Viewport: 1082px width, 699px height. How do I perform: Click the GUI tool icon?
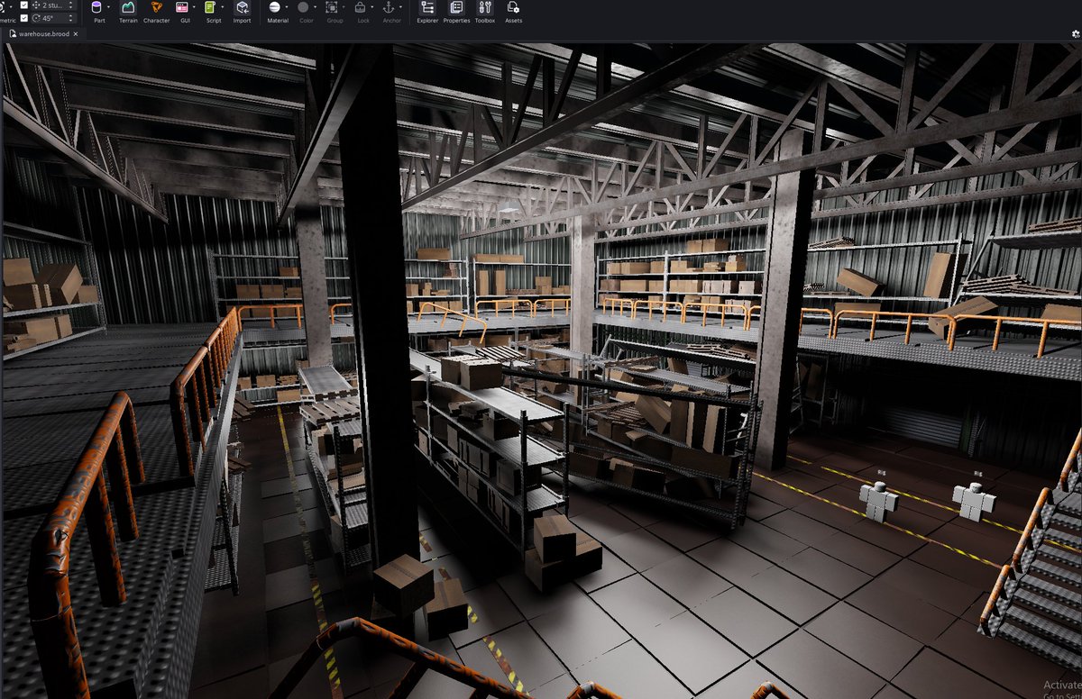[183, 7]
